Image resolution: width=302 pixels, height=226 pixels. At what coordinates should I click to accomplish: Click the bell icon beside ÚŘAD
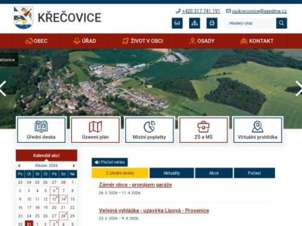77,41
